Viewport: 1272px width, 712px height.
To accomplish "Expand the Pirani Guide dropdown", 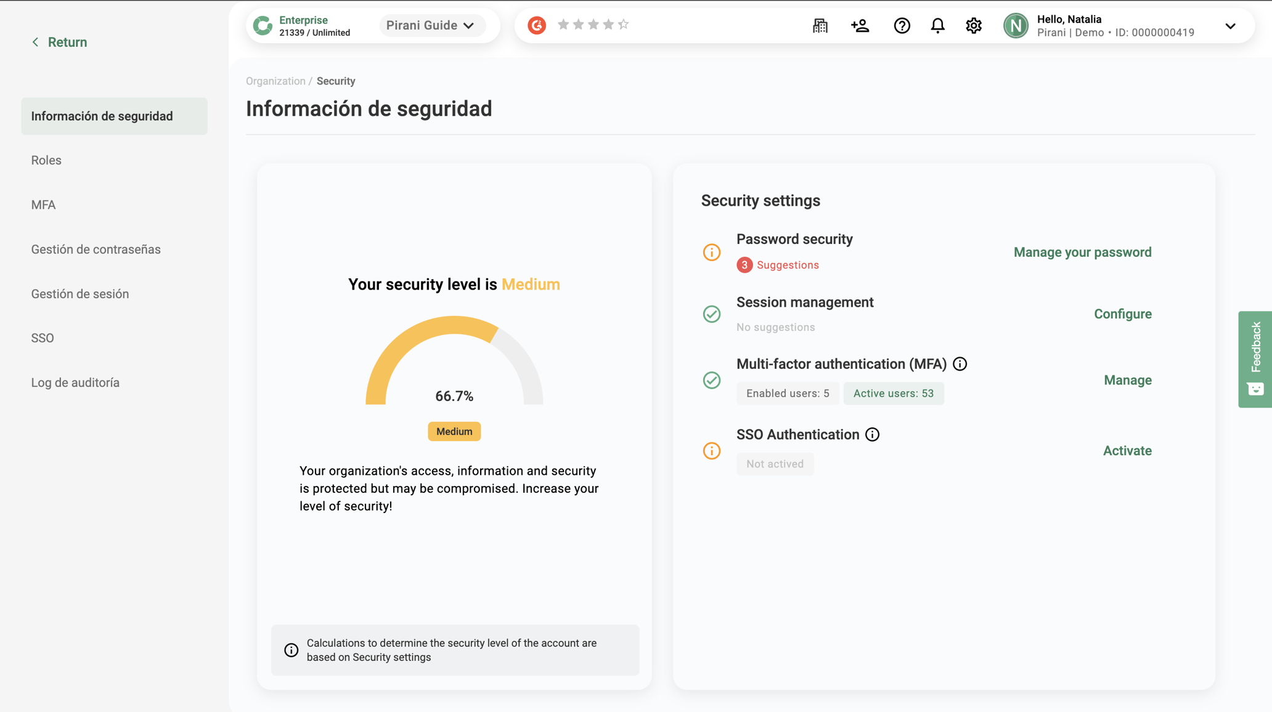I will pos(431,25).
